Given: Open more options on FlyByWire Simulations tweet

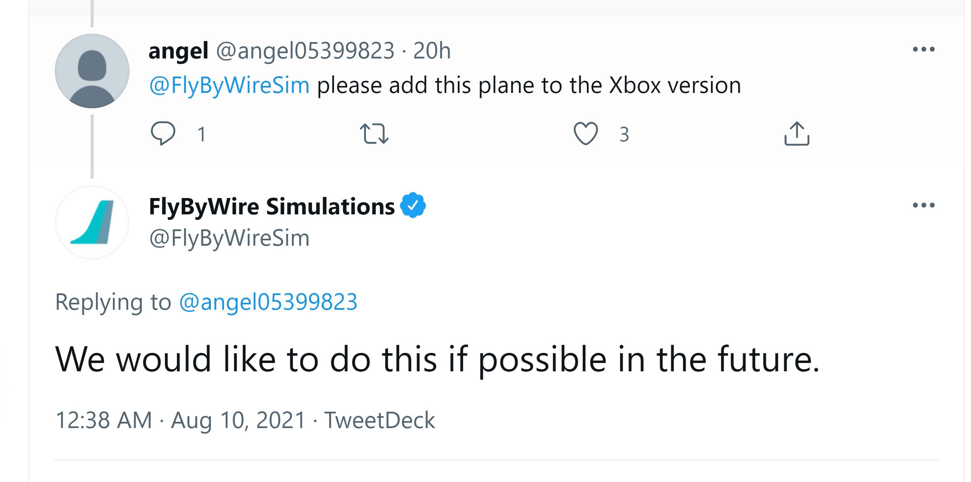Looking at the screenshot, I should pyautogui.click(x=924, y=205).
